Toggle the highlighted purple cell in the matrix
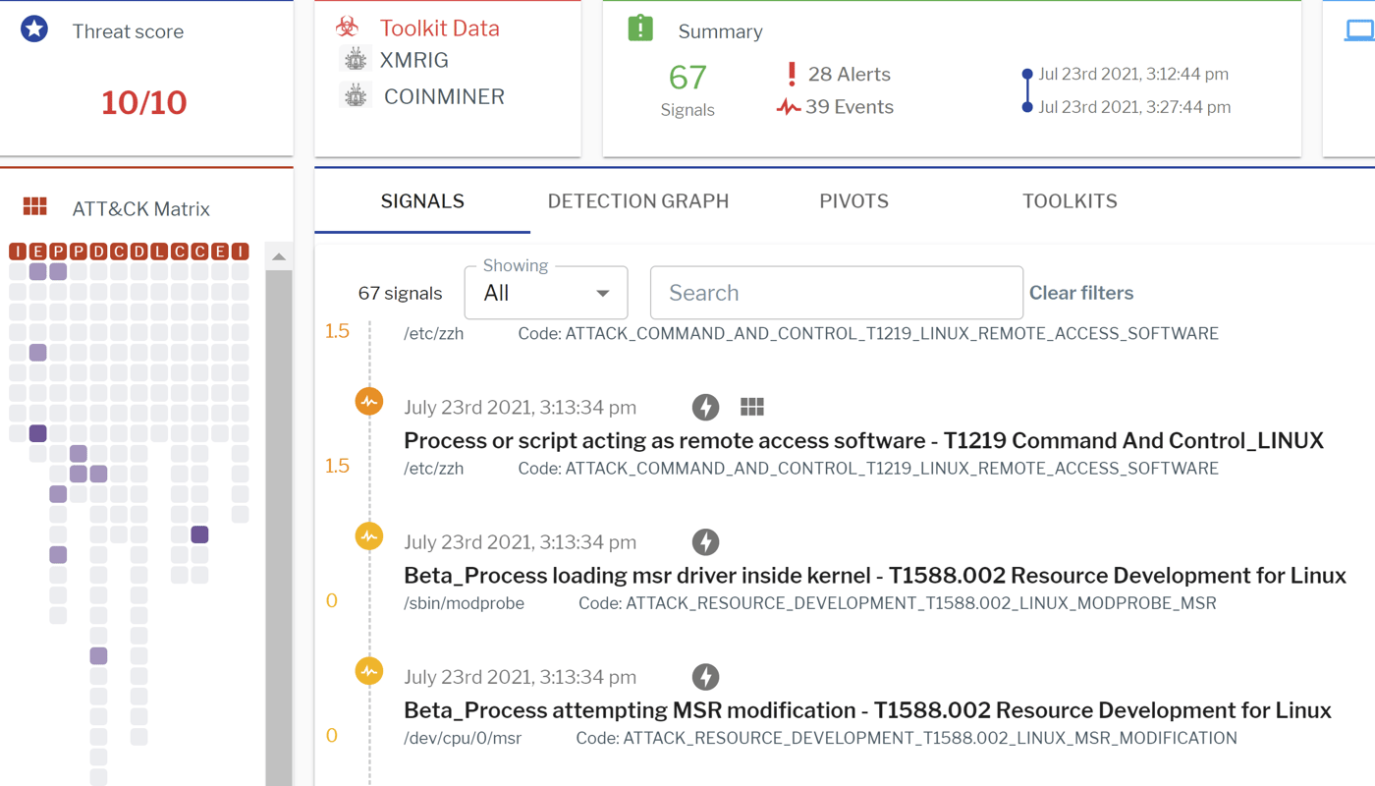Screen dimensions: 1375x786 37,432
